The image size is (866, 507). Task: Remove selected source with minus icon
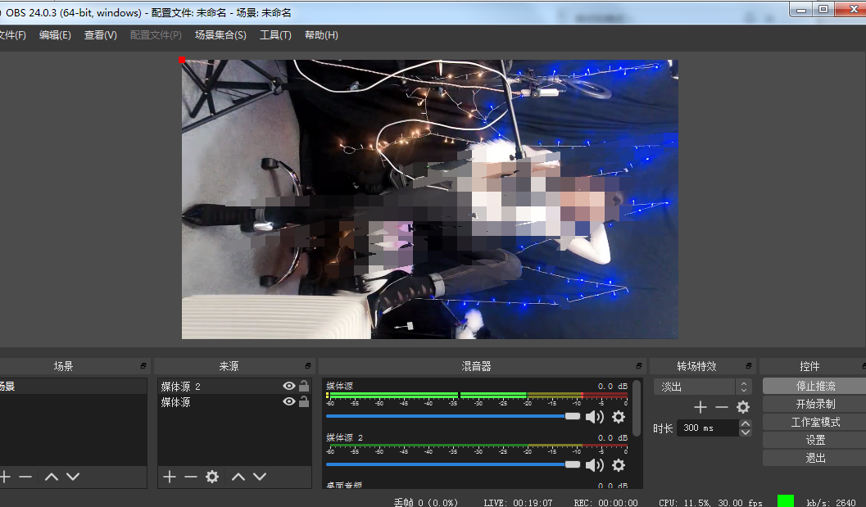click(191, 477)
